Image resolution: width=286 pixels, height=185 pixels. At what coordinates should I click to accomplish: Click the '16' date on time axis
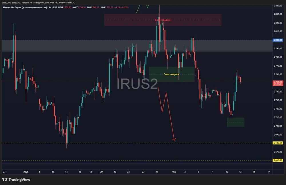click(x=80, y=172)
